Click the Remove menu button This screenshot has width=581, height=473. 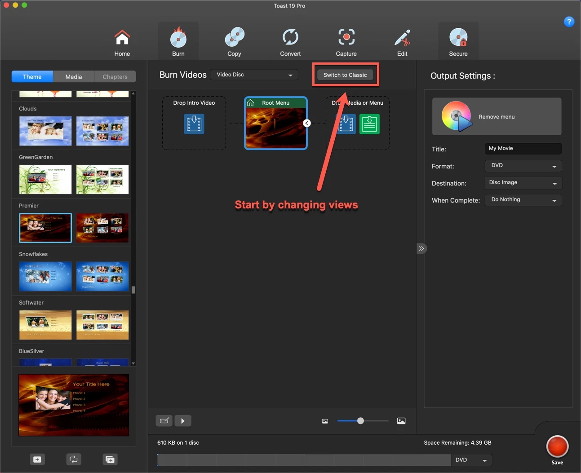coord(497,116)
